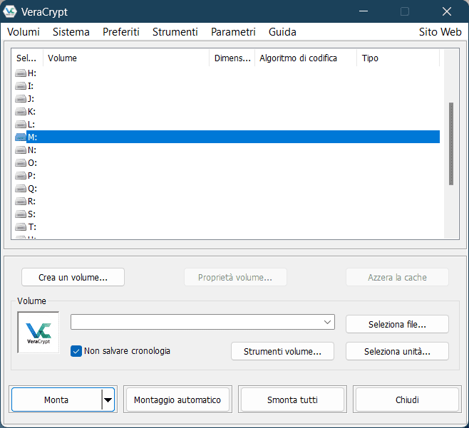Click the Tipo column header
Viewport: 469px width, 428px height.
(398, 58)
